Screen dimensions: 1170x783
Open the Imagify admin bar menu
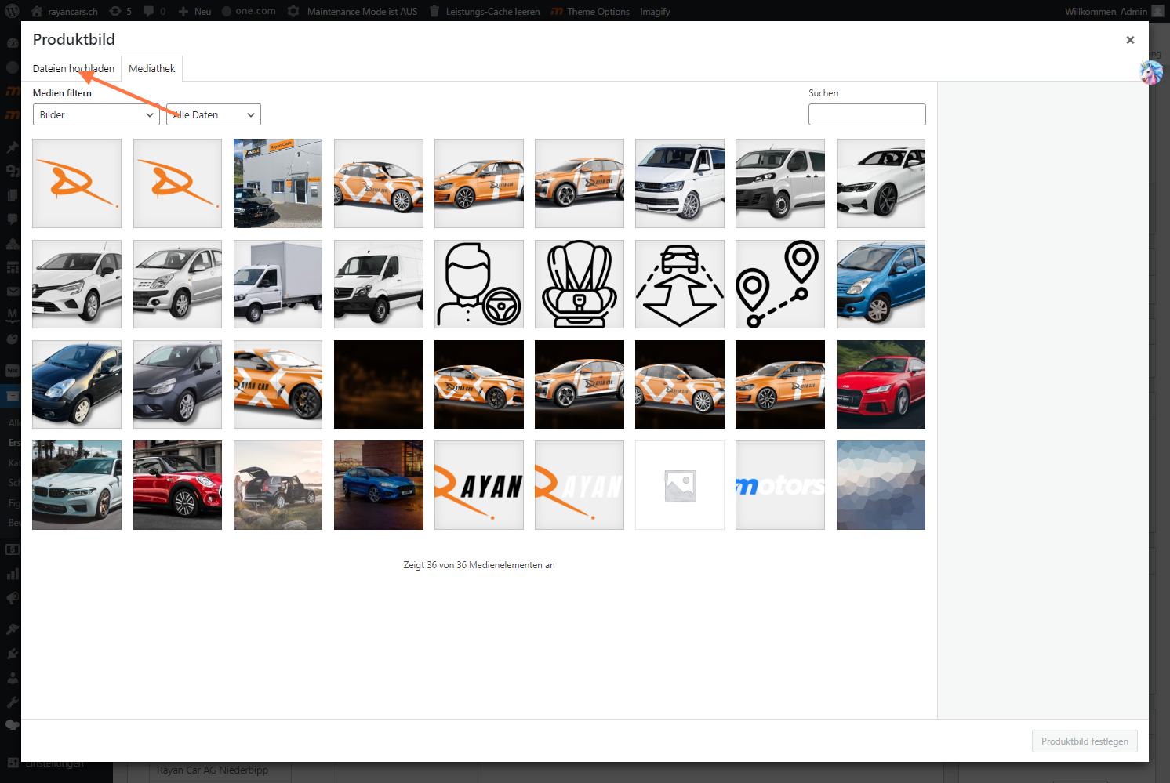pyautogui.click(x=655, y=11)
